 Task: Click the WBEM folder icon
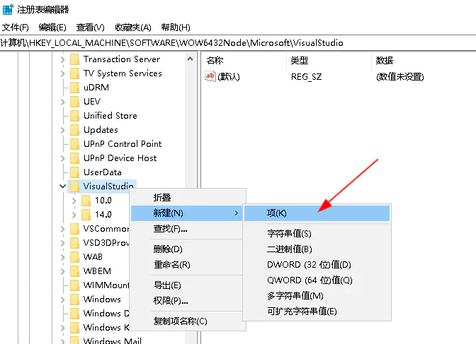[x=74, y=271]
